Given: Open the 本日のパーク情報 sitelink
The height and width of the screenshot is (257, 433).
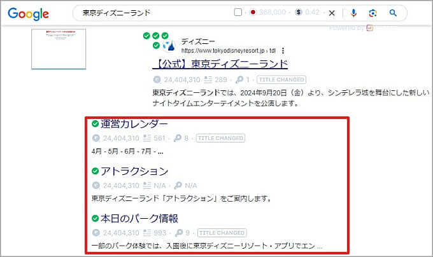Looking at the screenshot, I should [x=139, y=219].
